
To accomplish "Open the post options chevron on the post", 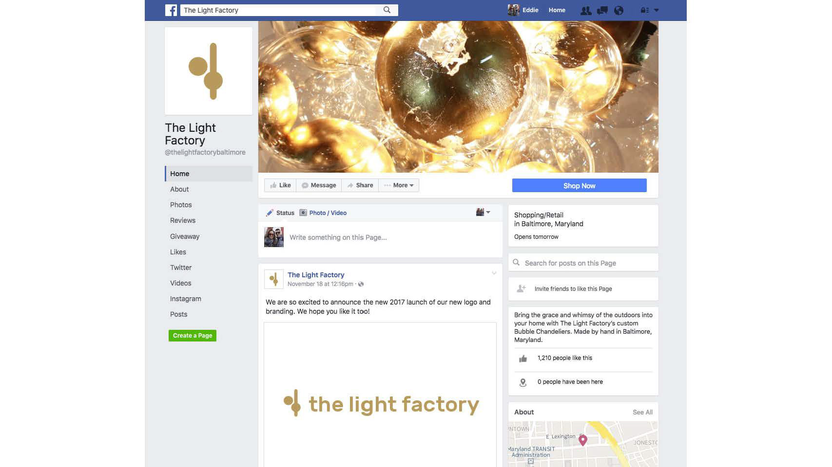I will (x=494, y=273).
